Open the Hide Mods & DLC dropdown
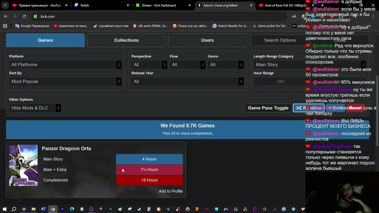The height and width of the screenshot is (213, 379). click(x=35, y=108)
